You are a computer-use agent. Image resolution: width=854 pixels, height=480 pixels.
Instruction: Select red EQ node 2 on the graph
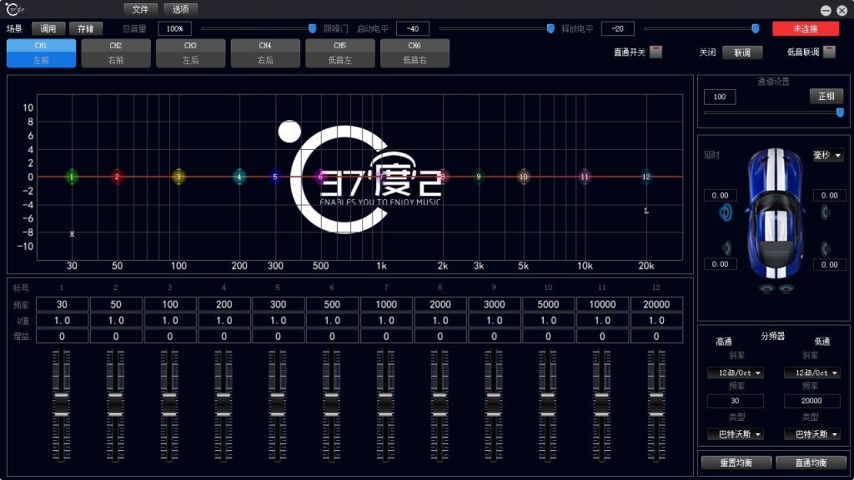[117, 177]
